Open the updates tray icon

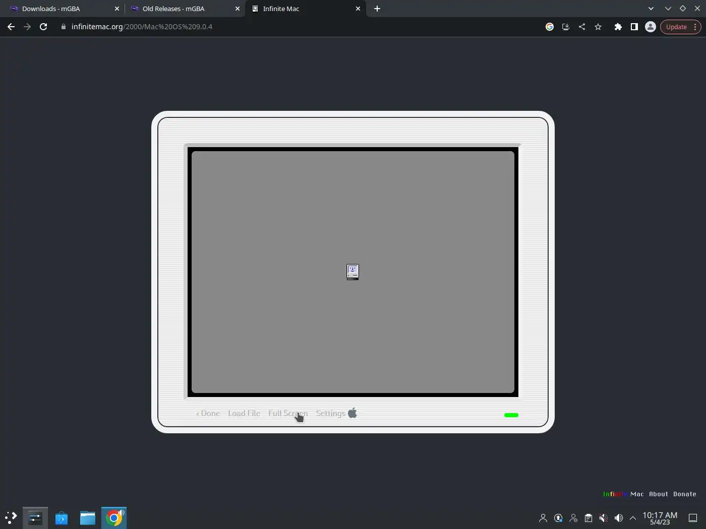[558, 518]
